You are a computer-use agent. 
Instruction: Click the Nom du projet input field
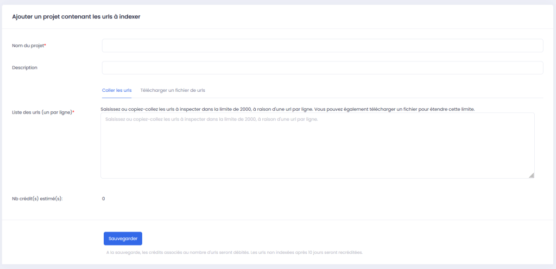pos(322,46)
